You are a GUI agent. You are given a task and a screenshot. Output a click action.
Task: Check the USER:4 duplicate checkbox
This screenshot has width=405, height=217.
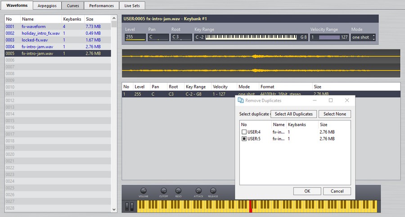click(x=244, y=132)
